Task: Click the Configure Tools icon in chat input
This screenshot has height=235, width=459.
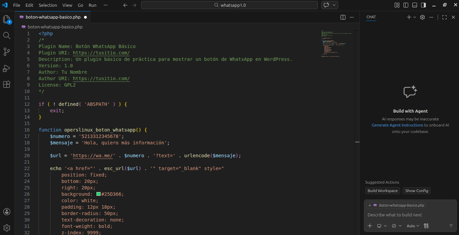Action: [426, 226]
